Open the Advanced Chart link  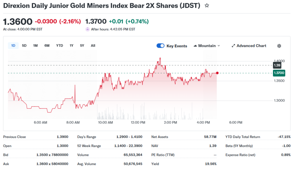click(x=249, y=46)
